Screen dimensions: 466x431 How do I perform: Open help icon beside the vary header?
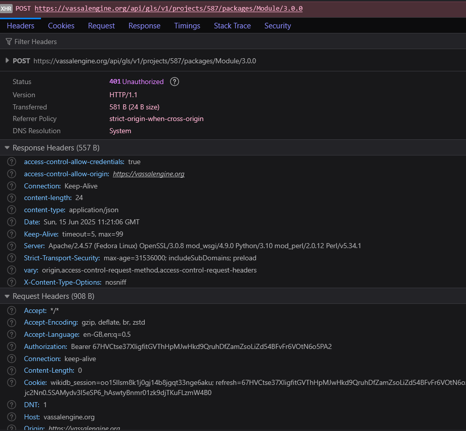click(x=12, y=270)
